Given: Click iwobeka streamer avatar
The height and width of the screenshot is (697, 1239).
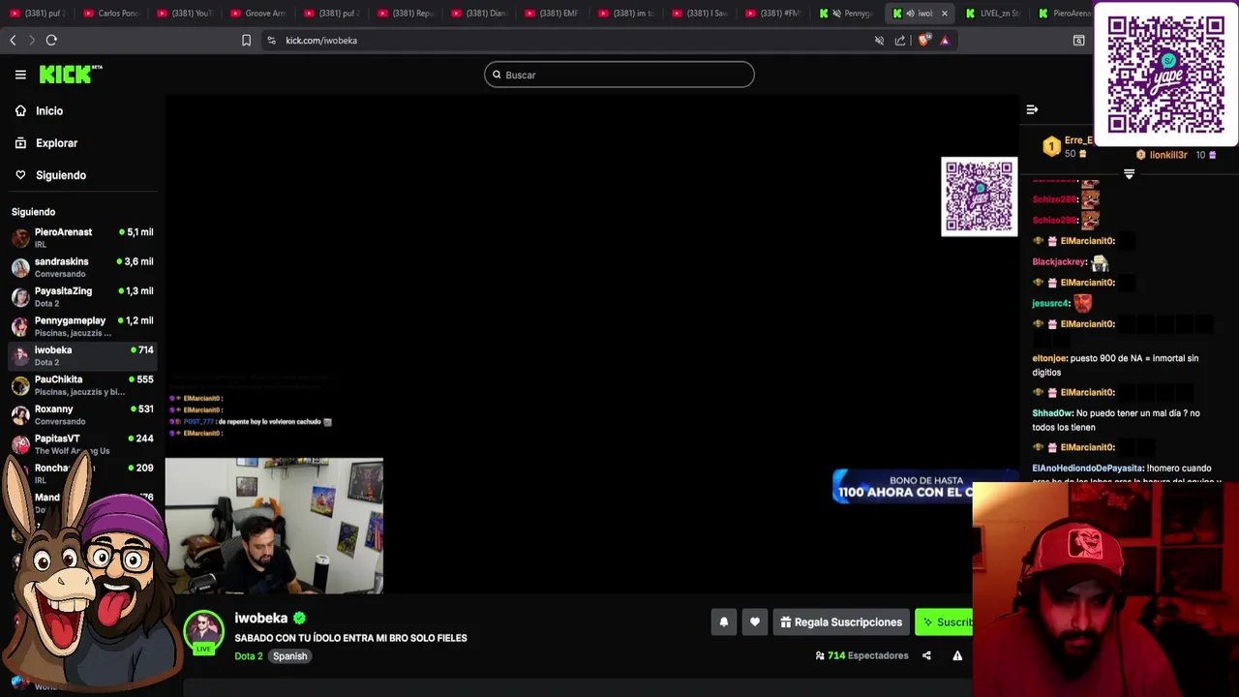Looking at the screenshot, I should point(203,630).
